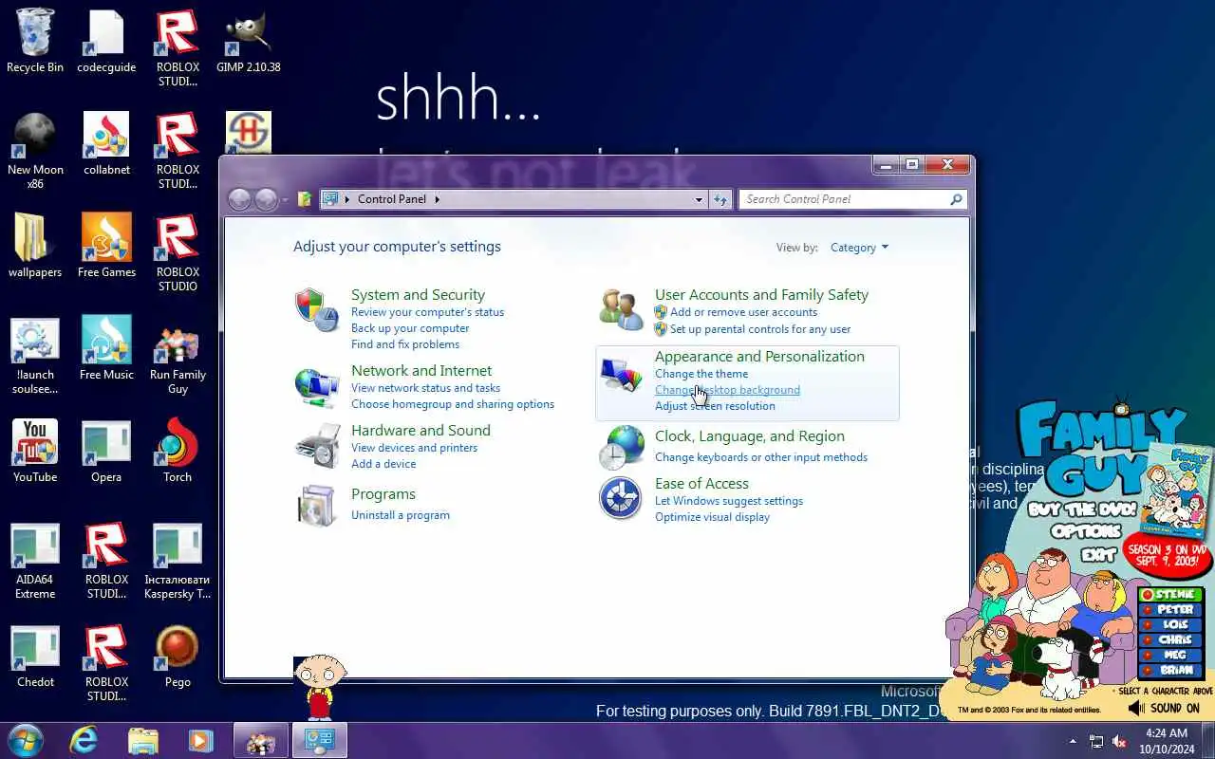1215x759 pixels.
Task: Open the Clock, Language, and Region globe icon
Action: pos(621,447)
